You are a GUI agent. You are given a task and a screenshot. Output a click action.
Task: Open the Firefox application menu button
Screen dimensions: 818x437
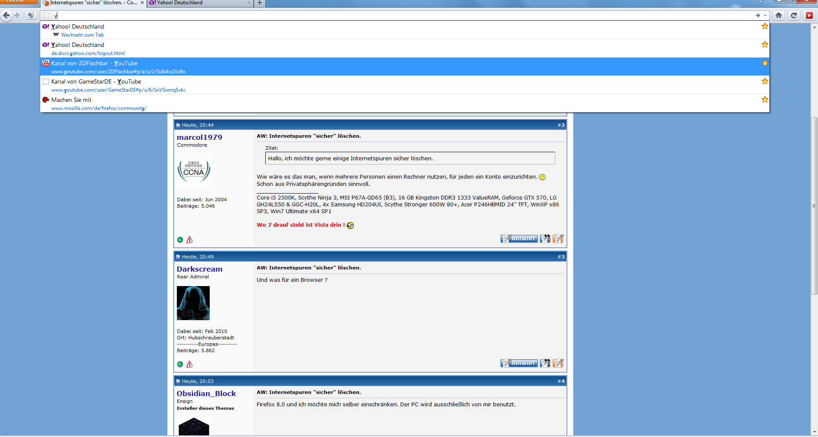tap(19, 2)
